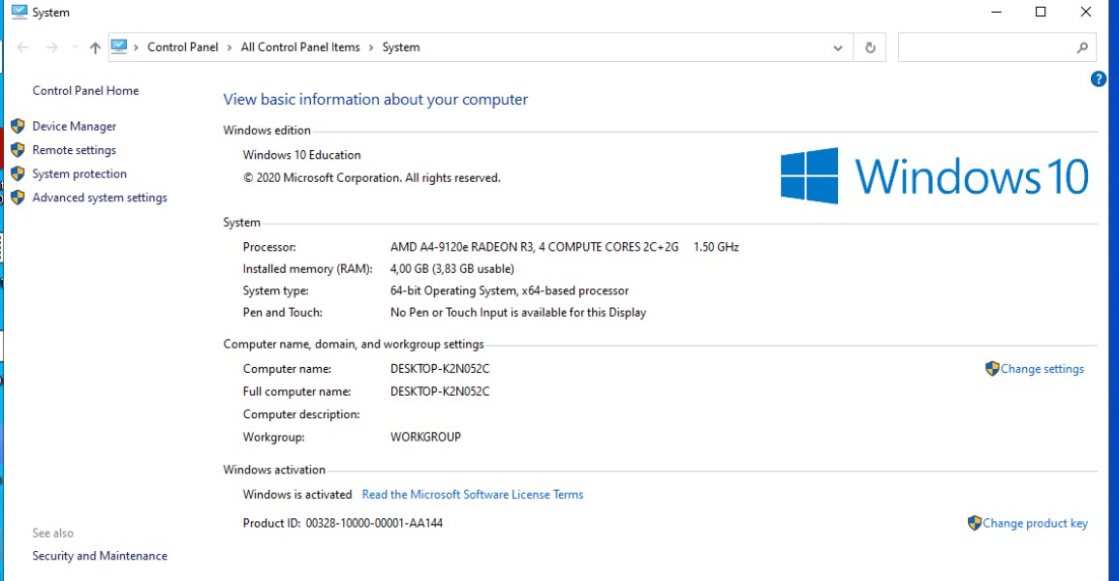
Task: Click the shield icon beside Device Manager
Action: (17, 126)
